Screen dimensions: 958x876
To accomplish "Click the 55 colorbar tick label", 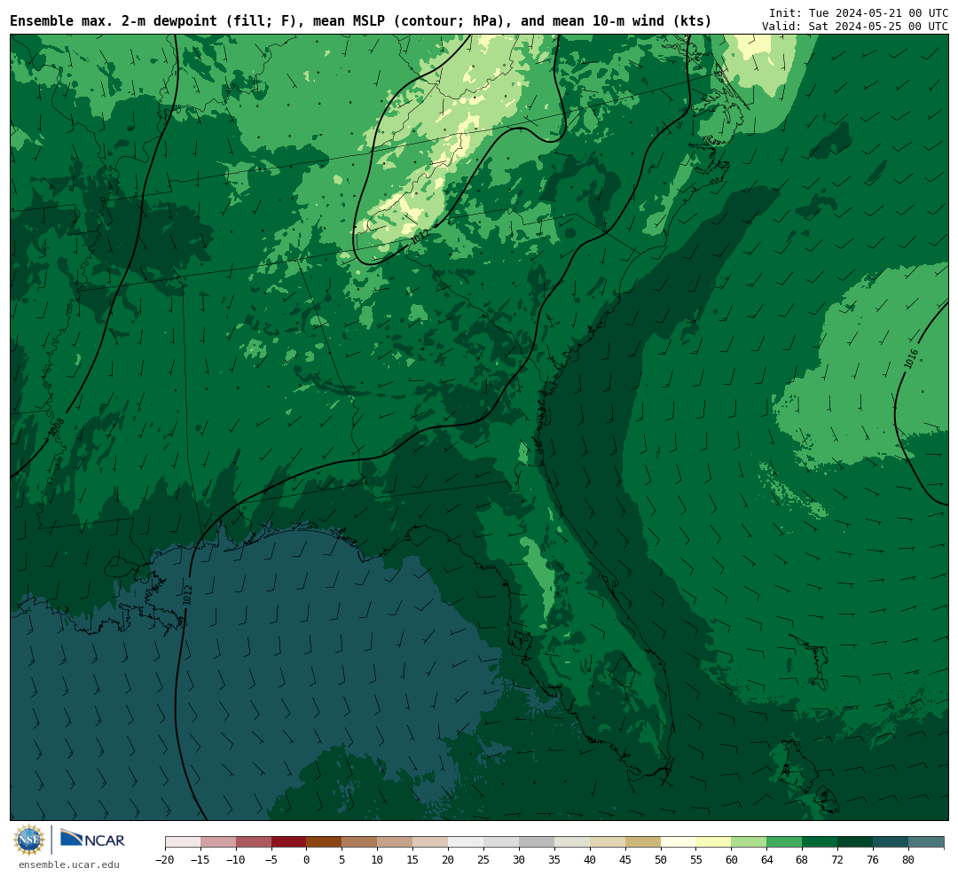I will 696,859.
